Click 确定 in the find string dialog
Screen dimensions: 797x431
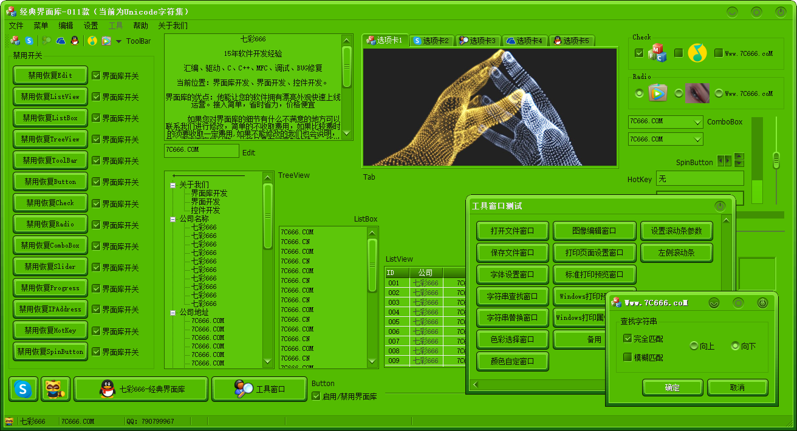tap(672, 387)
